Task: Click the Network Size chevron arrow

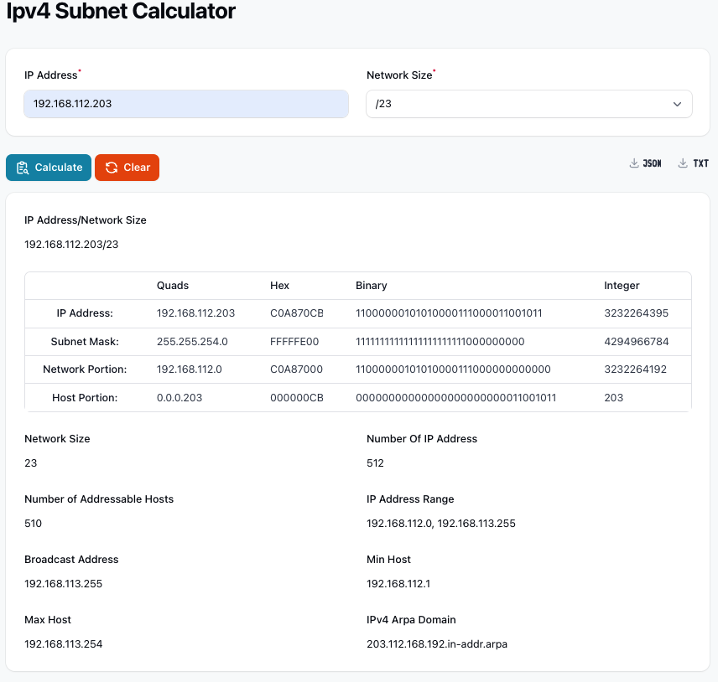Action: coord(677,104)
